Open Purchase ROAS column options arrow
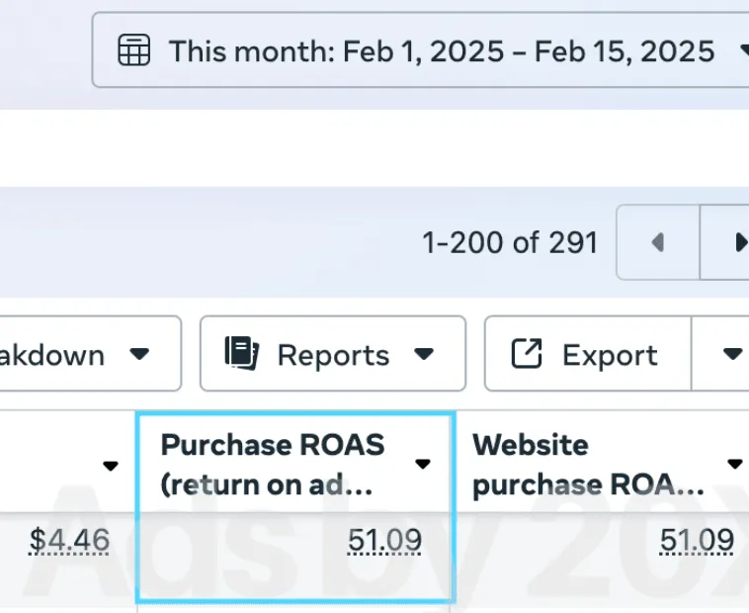 coord(423,464)
